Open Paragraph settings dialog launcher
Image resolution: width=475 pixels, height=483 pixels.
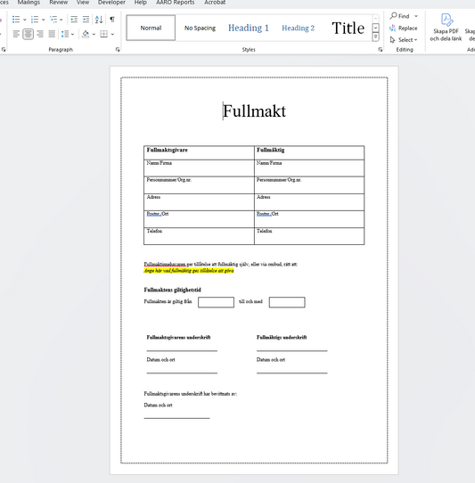click(x=118, y=50)
